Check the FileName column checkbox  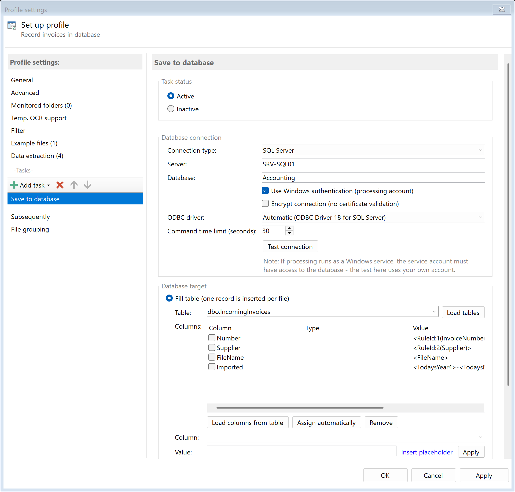pyautogui.click(x=212, y=357)
